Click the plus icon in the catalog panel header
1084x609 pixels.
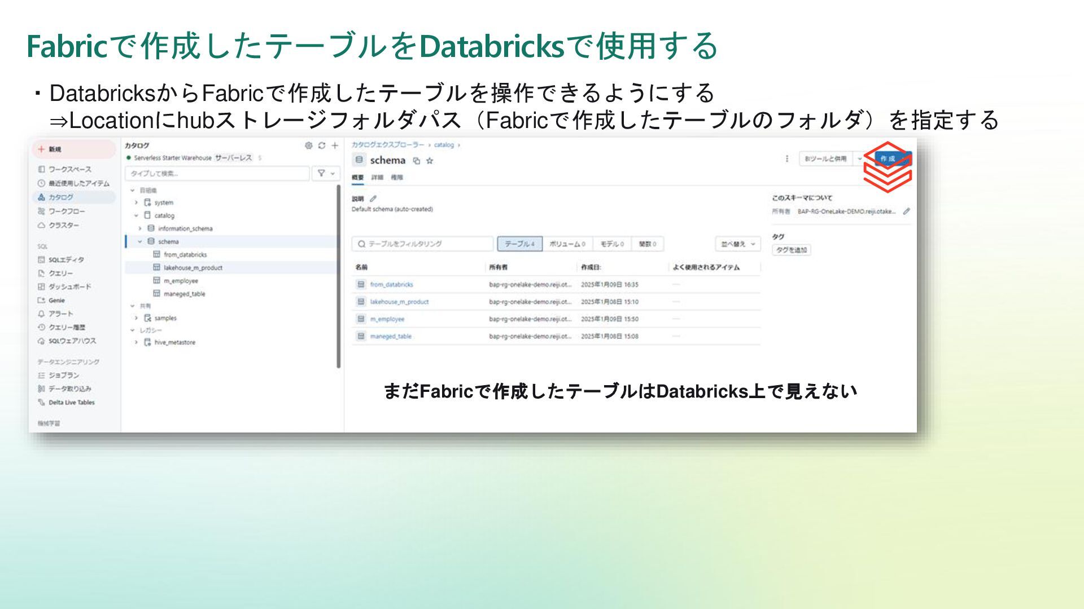[x=335, y=145]
